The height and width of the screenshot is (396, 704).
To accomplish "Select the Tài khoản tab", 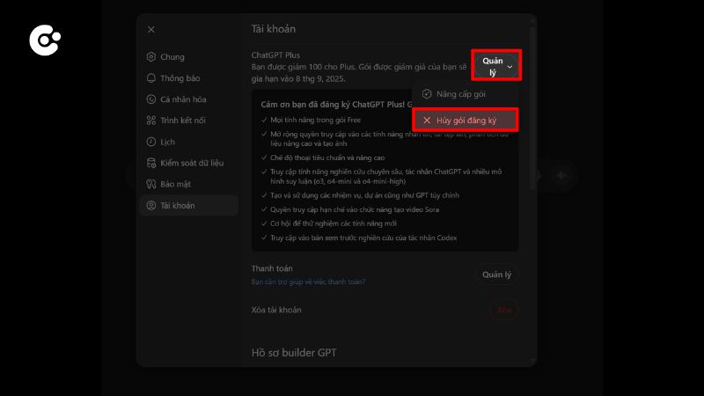I will click(x=188, y=206).
